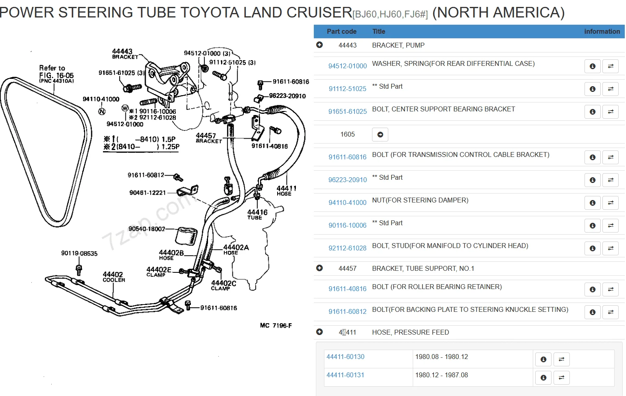This screenshot has width=626, height=396.
Task: Click the Title column header
Action: (379, 31)
